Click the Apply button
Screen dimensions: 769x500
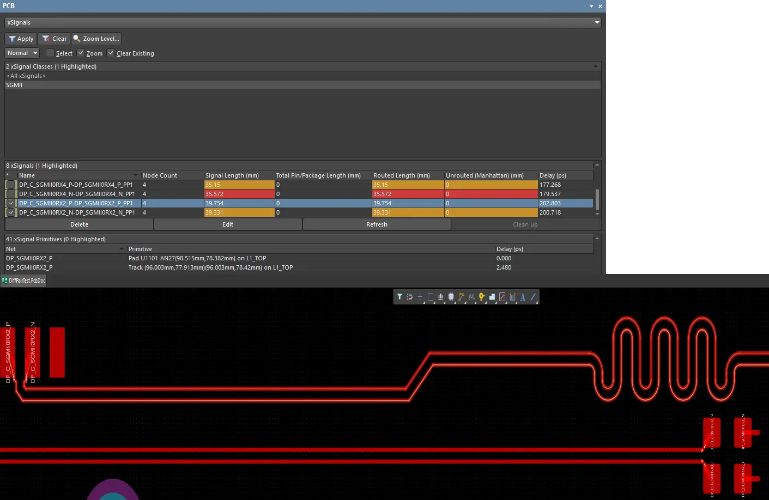tap(21, 39)
